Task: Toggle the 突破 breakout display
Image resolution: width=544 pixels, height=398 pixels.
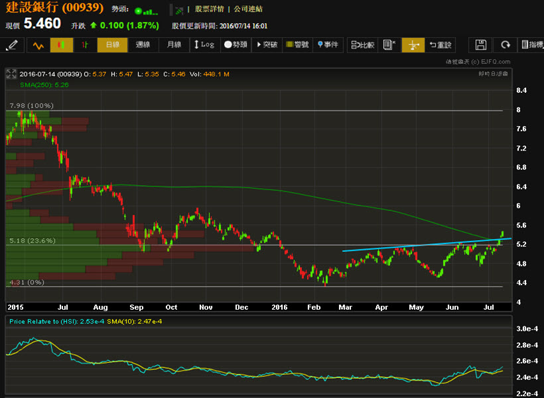Action: point(267,44)
